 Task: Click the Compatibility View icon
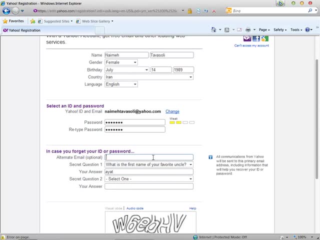[198, 11]
